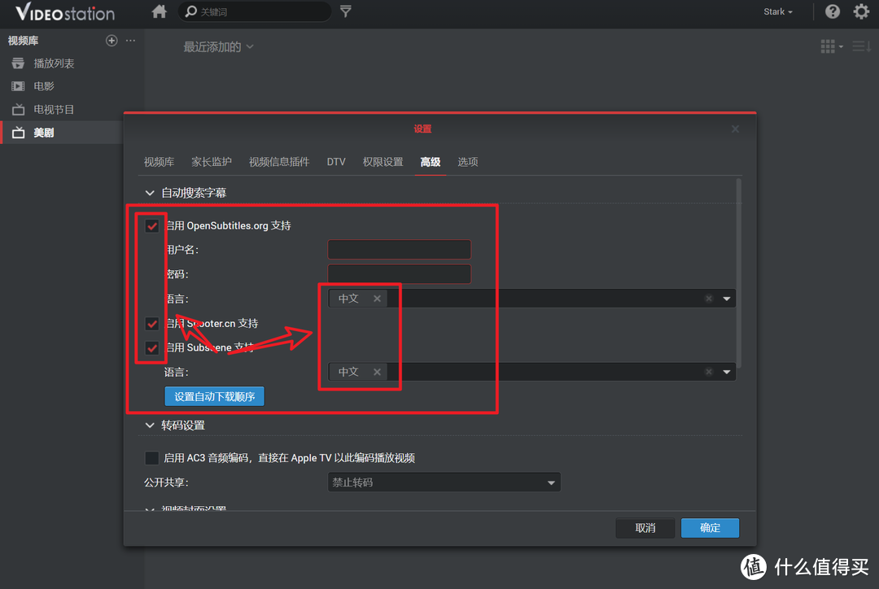The width and height of the screenshot is (879, 589).
Task: Switch to the 视频信息插件 tab
Action: click(x=279, y=162)
